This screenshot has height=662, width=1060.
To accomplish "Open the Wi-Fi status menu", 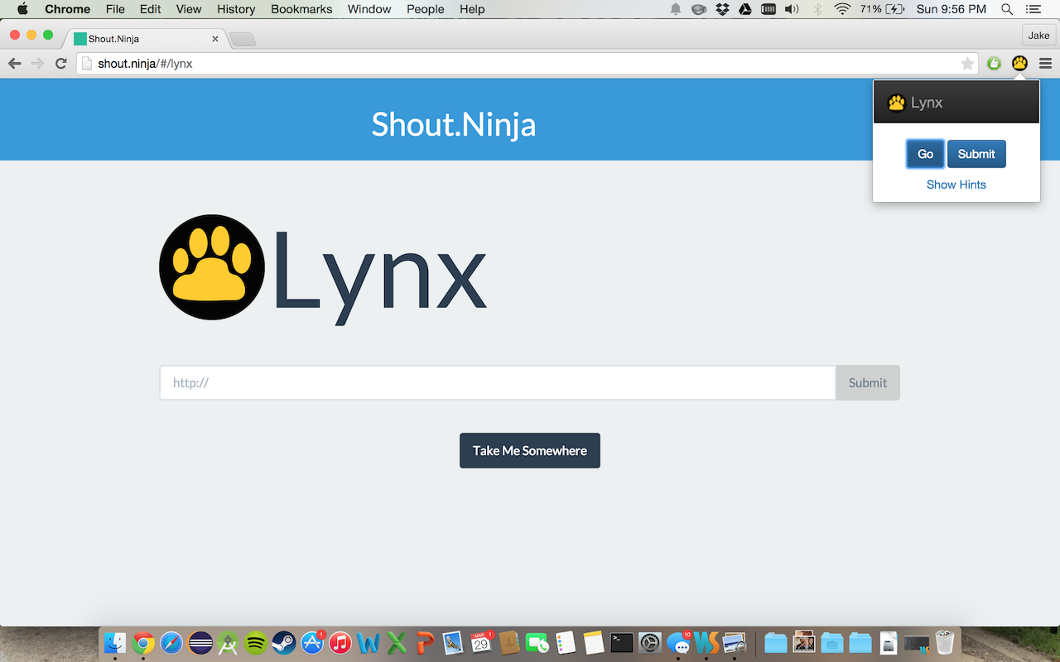I will tap(842, 9).
